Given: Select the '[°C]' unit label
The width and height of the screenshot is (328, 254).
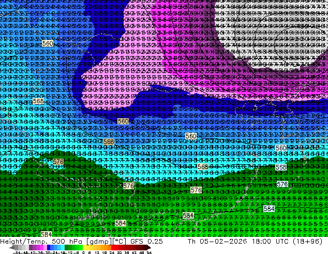Looking at the screenshot, I should click(x=120, y=242).
